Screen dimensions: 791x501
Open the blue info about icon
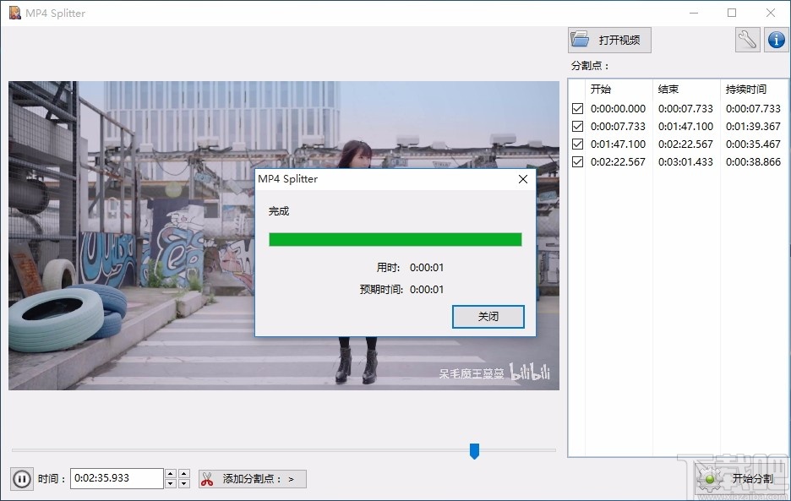[777, 40]
